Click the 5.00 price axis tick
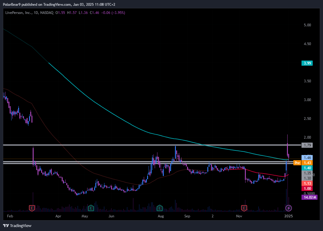The width and height of the screenshot is (323, 231). 307,25
